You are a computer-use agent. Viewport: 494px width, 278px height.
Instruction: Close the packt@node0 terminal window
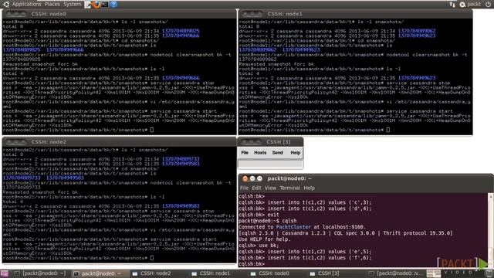point(245,178)
